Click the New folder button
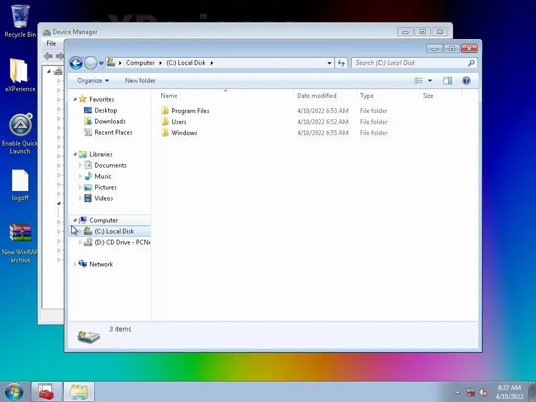 coord(140,81)
